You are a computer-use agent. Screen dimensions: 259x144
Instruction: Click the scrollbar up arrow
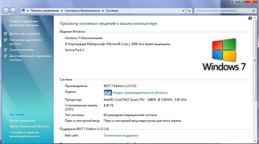255,18
